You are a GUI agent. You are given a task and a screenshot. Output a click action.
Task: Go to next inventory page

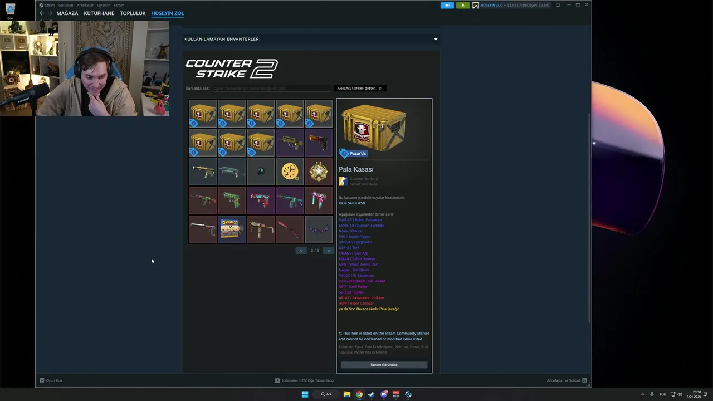coord(329,251)
